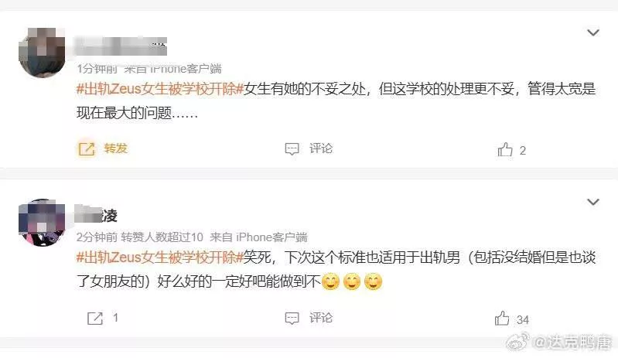Viewport: 618px width, 358px height.
Task: Open the first poster's blurred avatar
Action: [x=43, y=53]
